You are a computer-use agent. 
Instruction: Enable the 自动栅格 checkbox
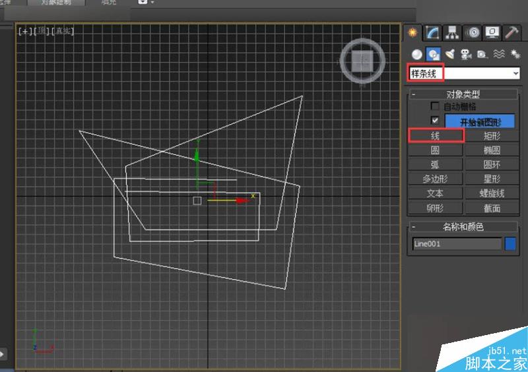coord(435,106)
